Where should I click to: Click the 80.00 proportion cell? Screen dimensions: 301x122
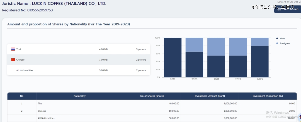tap(268, 104)
